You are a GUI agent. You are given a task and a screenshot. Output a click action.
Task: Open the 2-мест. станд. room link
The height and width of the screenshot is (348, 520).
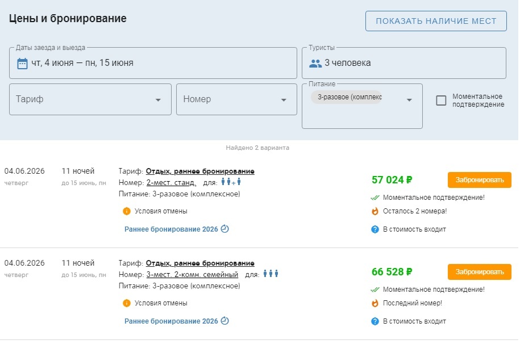pos(171,182)
